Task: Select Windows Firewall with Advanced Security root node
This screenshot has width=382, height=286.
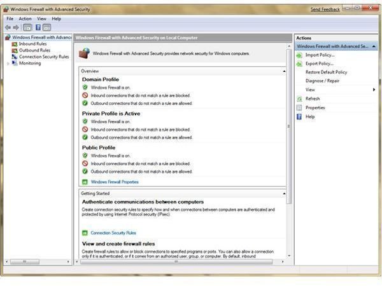Action: coord(41,37)
